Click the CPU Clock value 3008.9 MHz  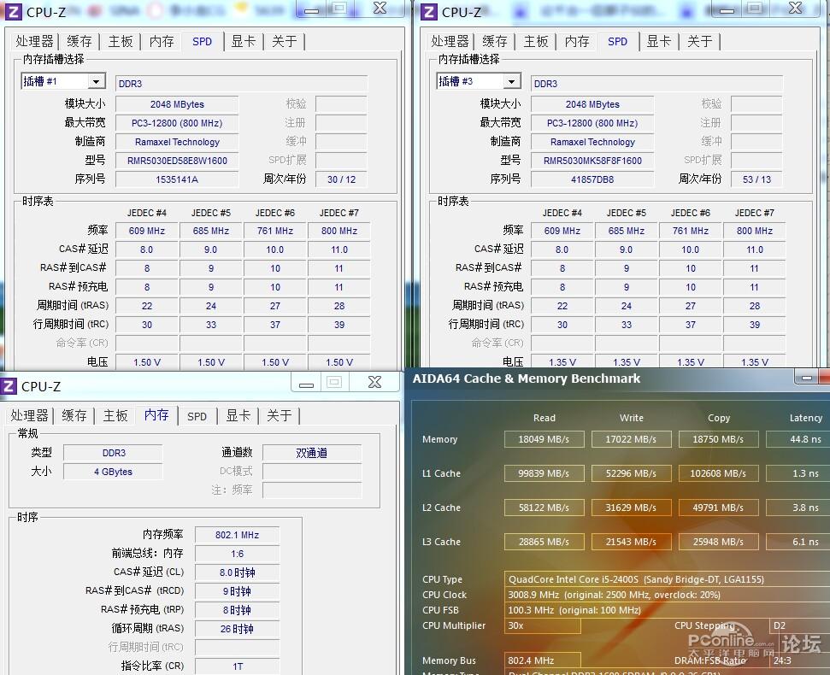coord(667,595)
